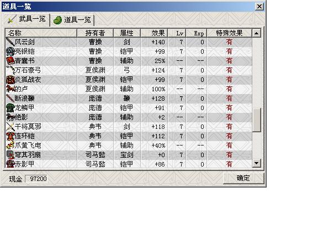Confirm with the 确定 button
The image size is (318, 239).
243,178
